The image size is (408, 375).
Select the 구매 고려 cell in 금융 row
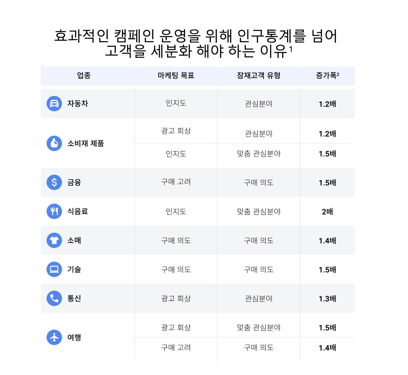coord(176,182)
